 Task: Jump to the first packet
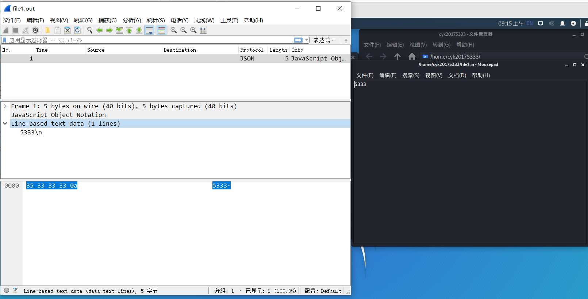click(x=129, y=30)
